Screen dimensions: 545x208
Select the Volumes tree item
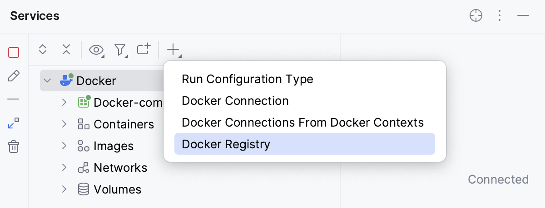[x=117, y=189]
